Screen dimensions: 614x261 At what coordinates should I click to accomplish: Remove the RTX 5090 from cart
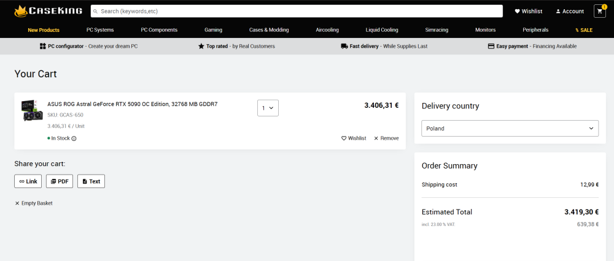(386, 138)
